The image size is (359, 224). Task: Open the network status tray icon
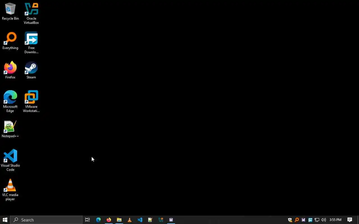(x=317, y=220)
